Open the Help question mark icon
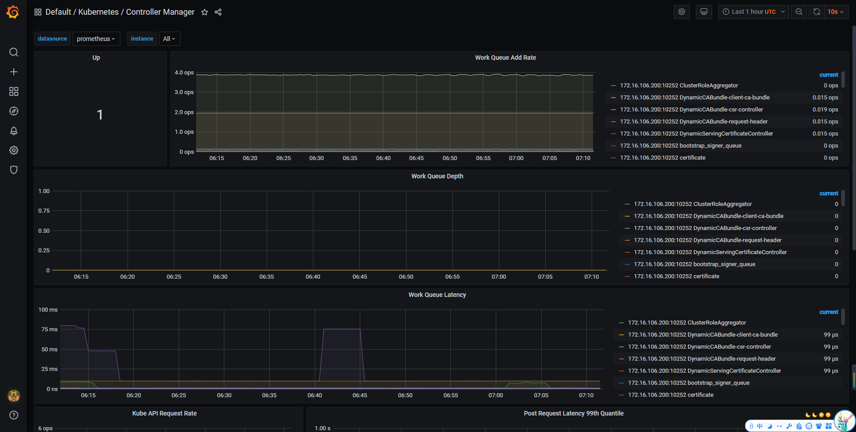This screenshot has width=856, height=432. click(14, 415)
